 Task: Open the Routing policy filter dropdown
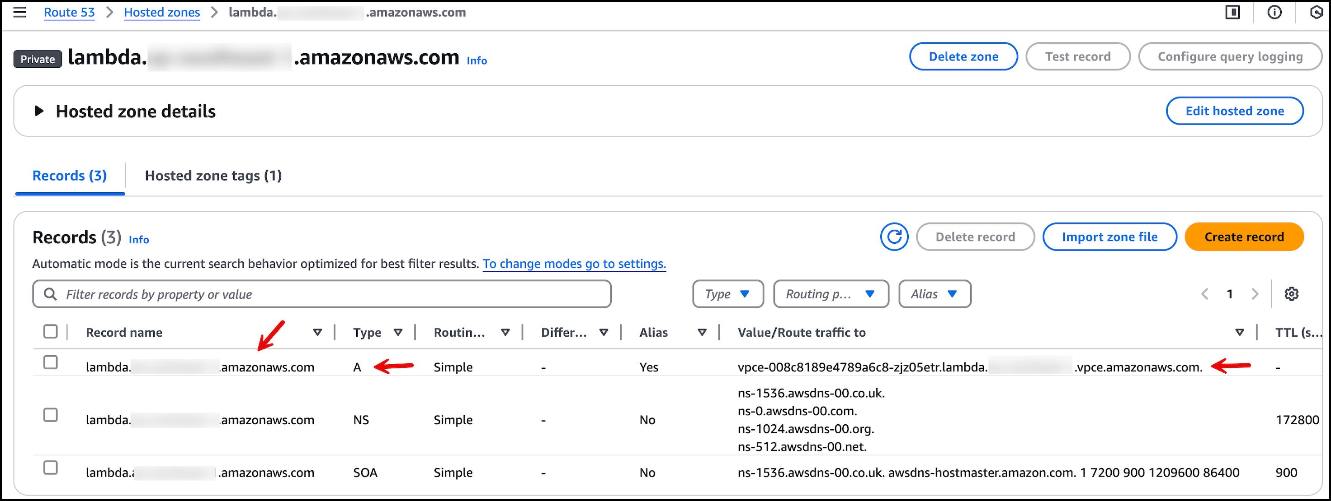pyautogui.click(x=831, y=293)
